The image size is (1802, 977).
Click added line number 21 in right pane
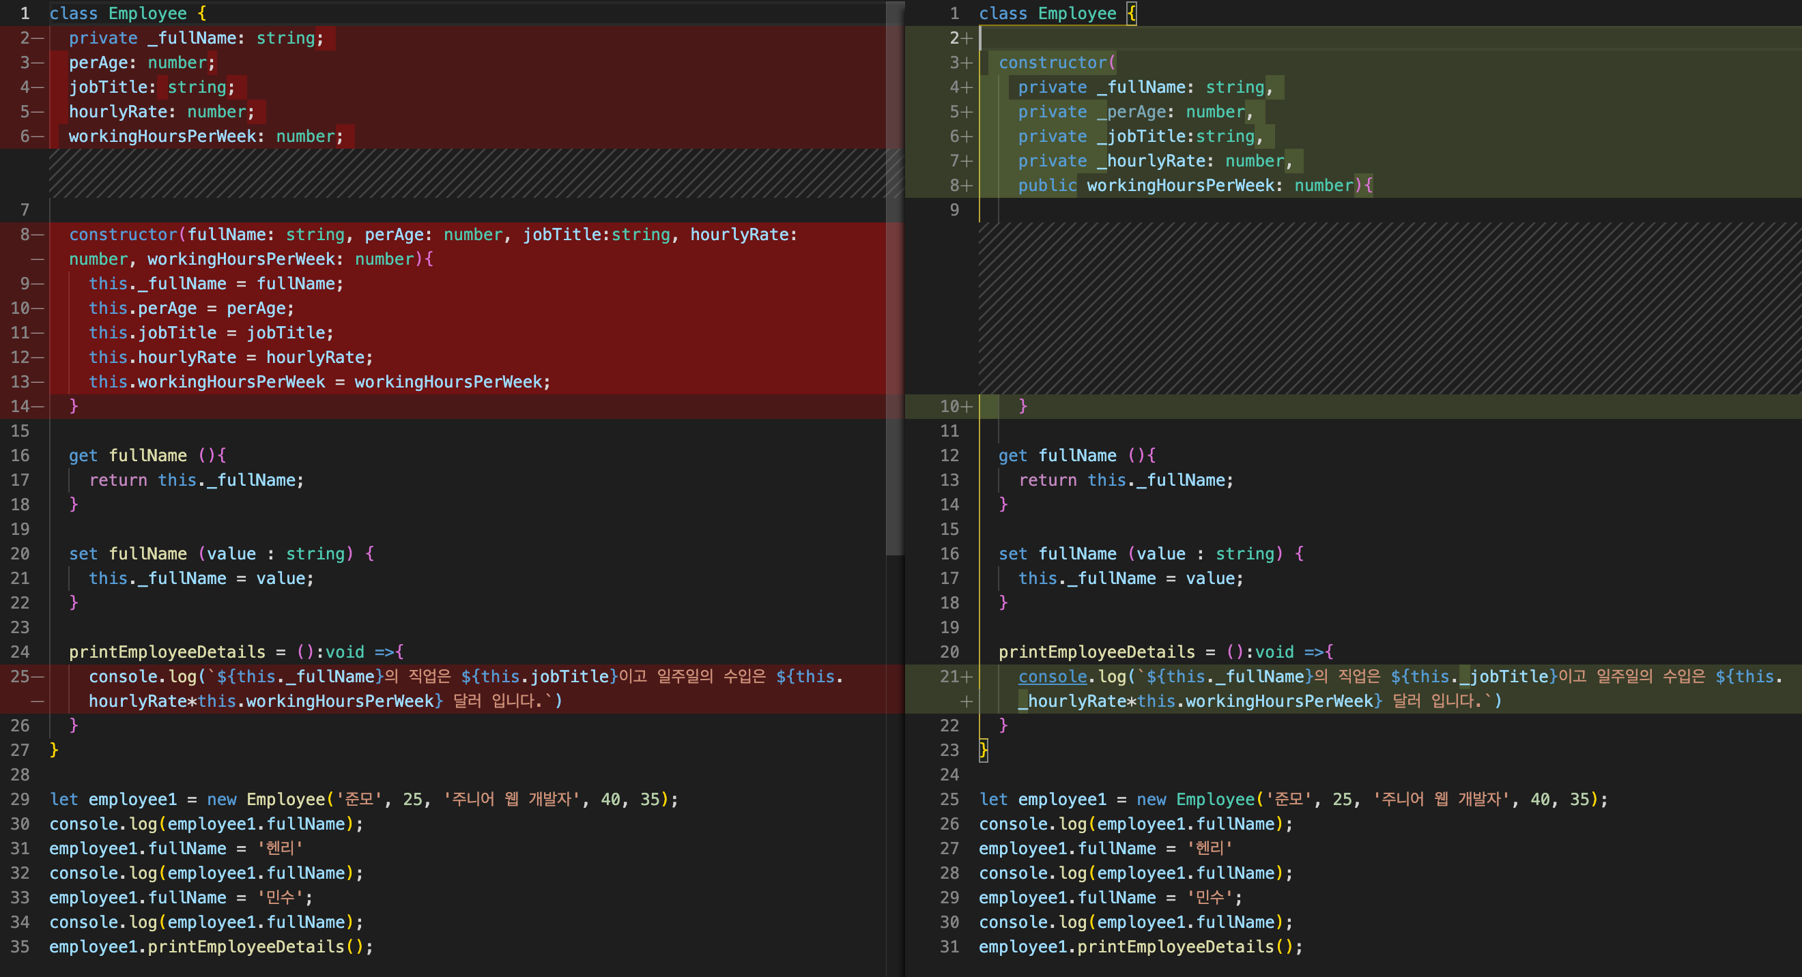tap(949, 676)
